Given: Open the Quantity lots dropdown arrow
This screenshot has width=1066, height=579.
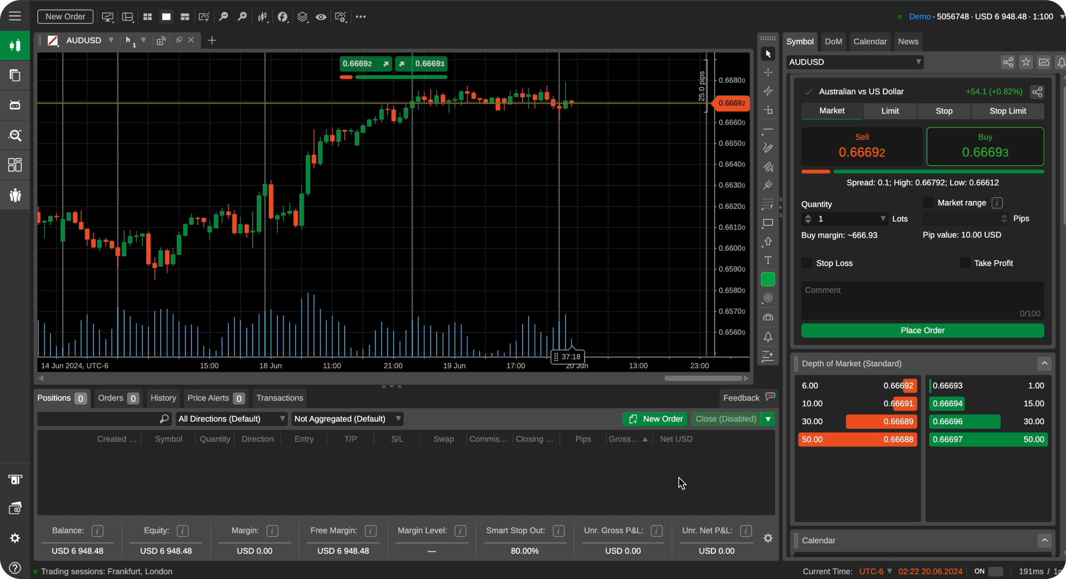Looking at the screenshot, I should [883, 218].
